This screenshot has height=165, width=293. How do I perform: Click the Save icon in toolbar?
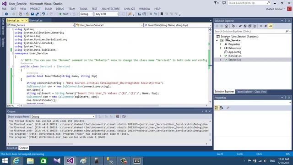pos(33,14)
